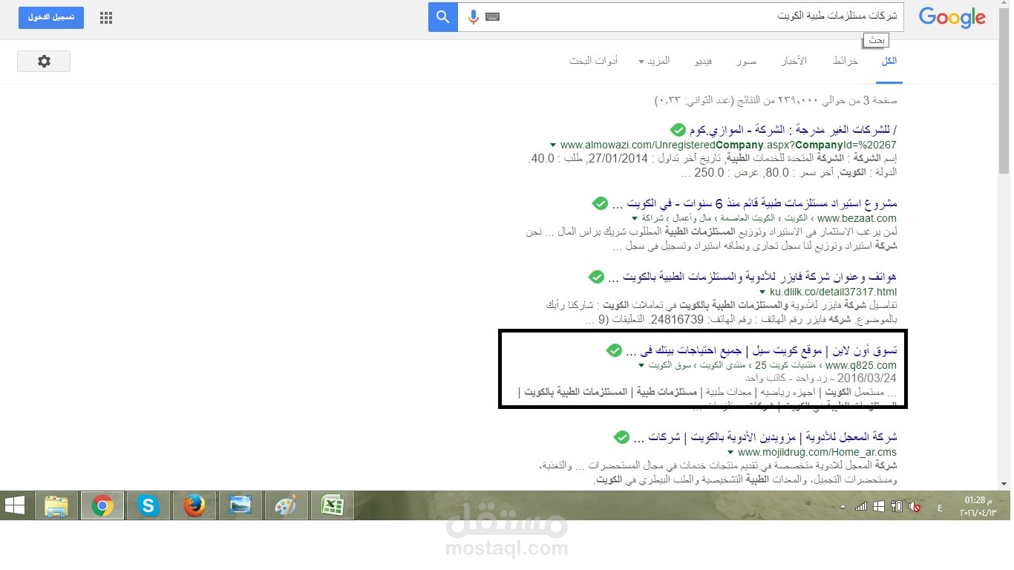1014x570 pixels.
Task: Click the ع input language indicator
Action: [939, 507]
